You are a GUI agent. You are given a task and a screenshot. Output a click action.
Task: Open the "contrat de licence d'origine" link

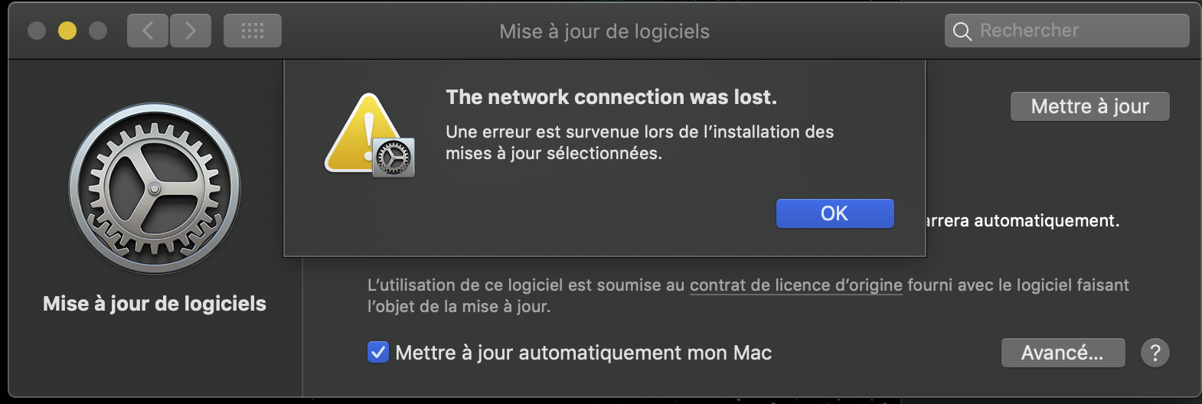pyautogui.click(x=795, y=285)
